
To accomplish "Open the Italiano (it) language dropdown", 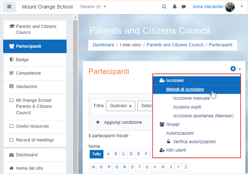I will coord(93,7).
